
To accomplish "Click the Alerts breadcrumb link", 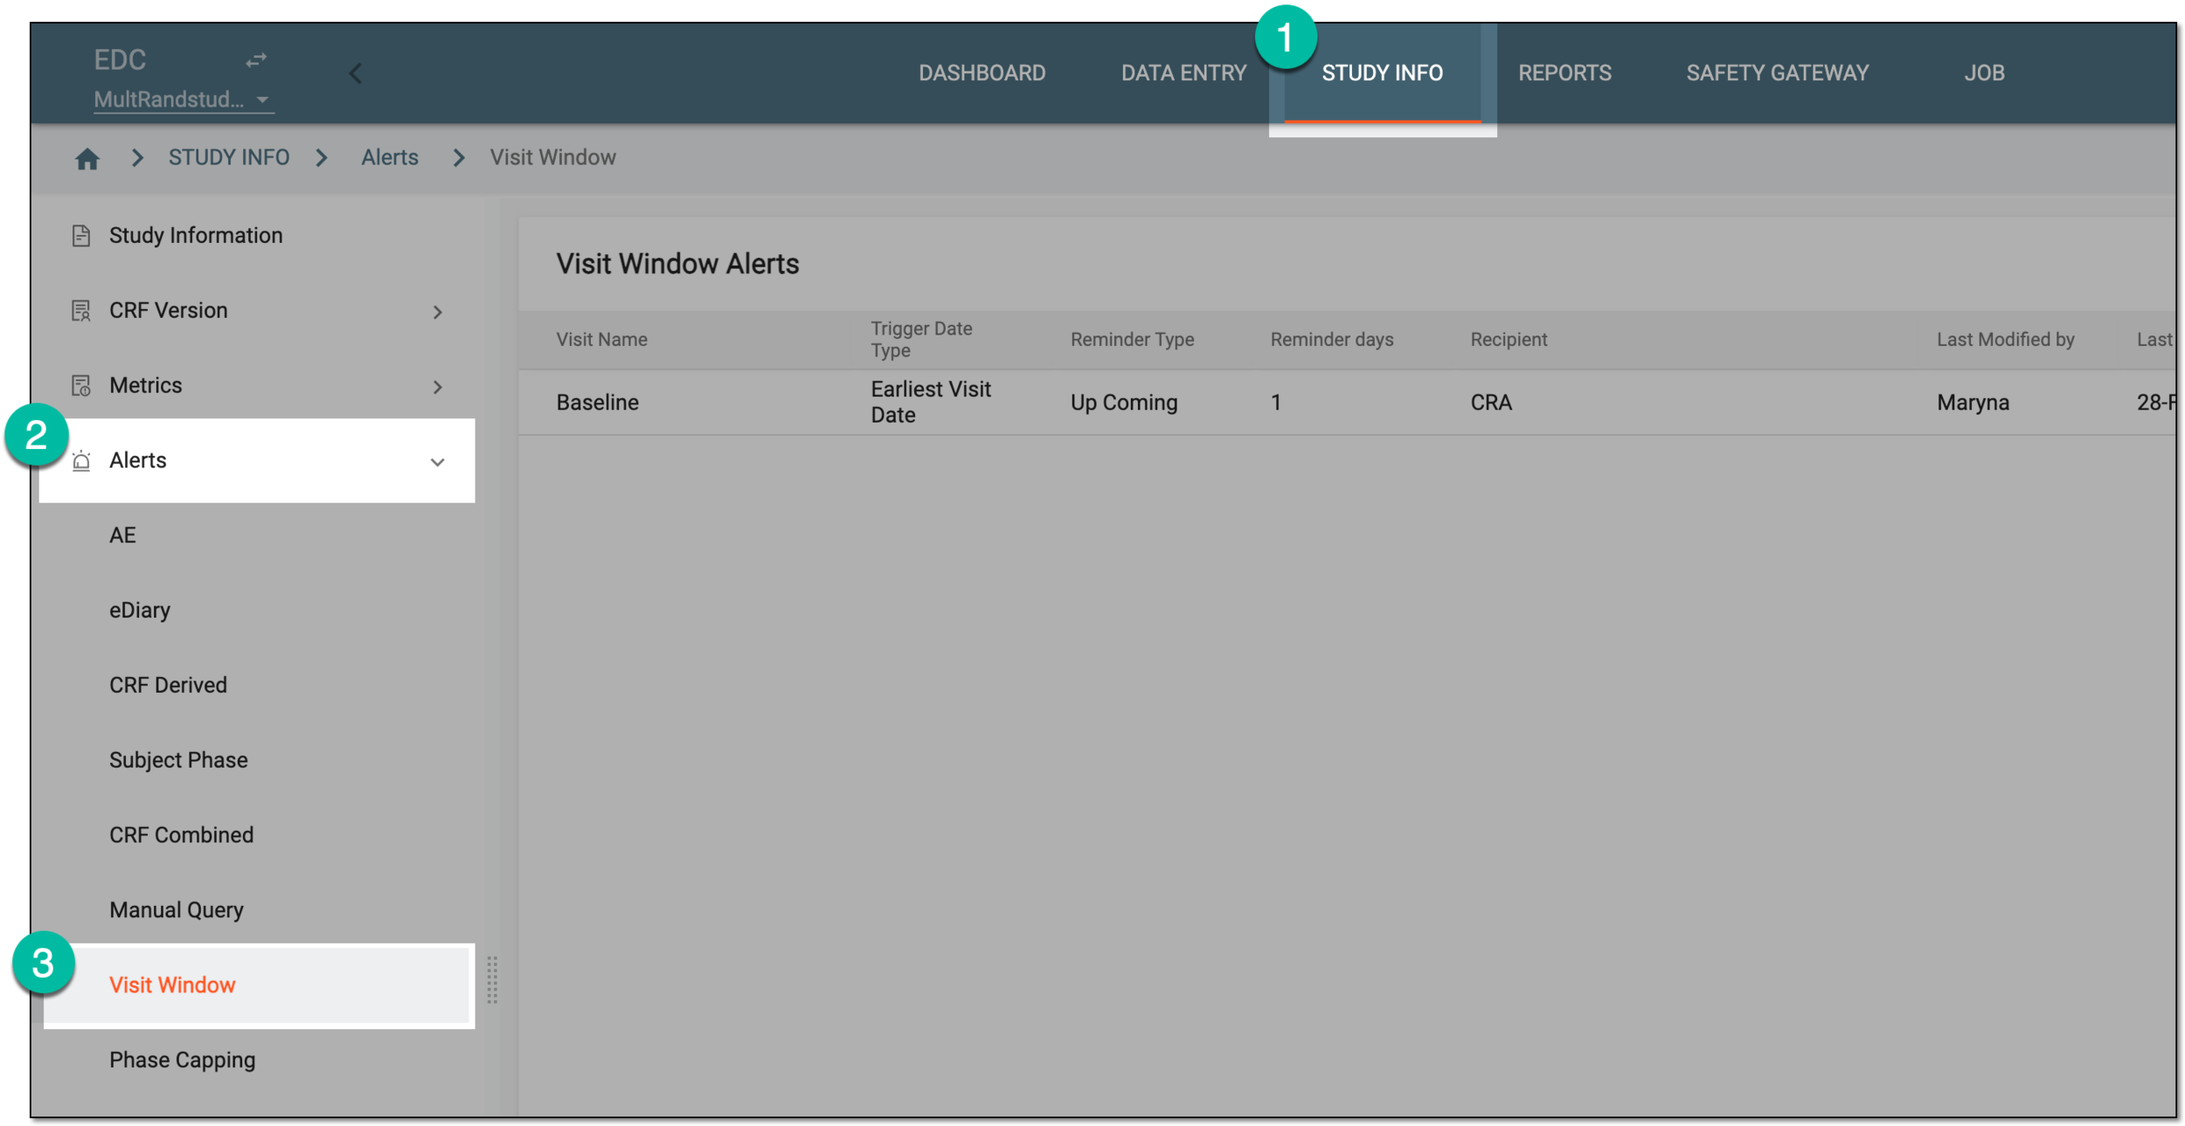I will [x=390, y=157].
